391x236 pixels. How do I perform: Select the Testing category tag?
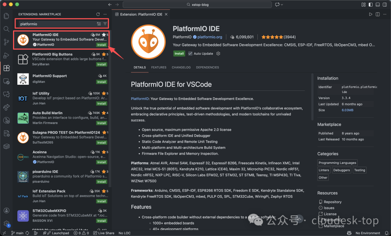tap(360, 170)
